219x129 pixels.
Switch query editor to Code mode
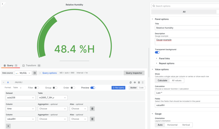point(141,88)
